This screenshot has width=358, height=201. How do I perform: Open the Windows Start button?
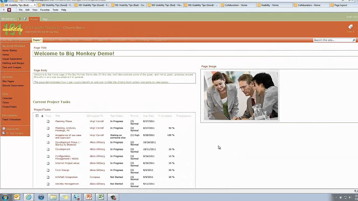[x=5, y=197]
